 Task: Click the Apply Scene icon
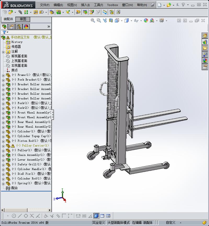(152, 20)
